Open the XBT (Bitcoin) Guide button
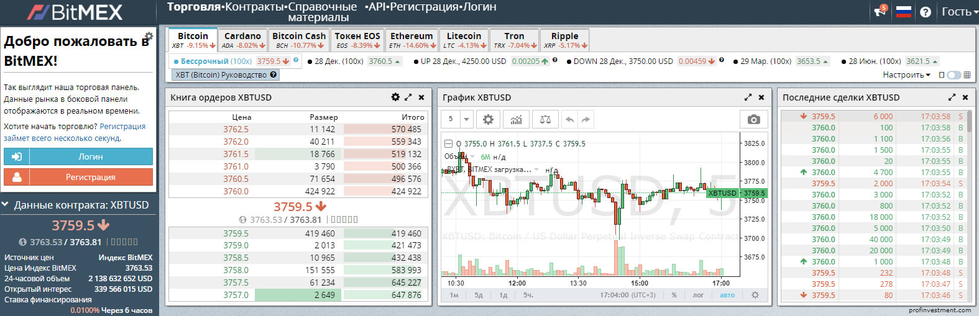This screenshot has height=316, width=979. click(x=225, y=74)
